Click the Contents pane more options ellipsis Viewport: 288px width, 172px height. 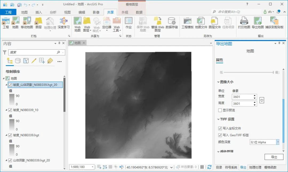pyautogui.click(x=59, y=61)
